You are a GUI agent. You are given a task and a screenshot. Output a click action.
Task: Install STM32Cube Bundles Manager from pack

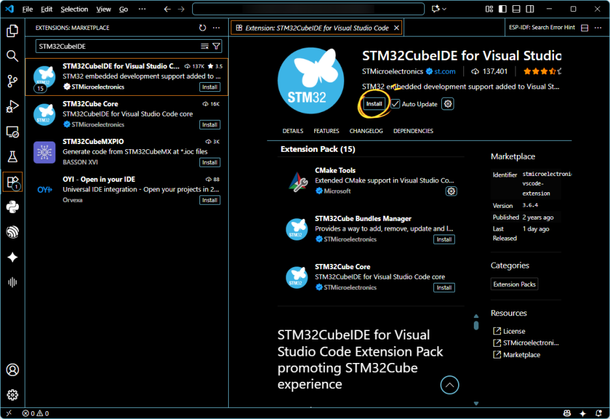tap(444, 240)
